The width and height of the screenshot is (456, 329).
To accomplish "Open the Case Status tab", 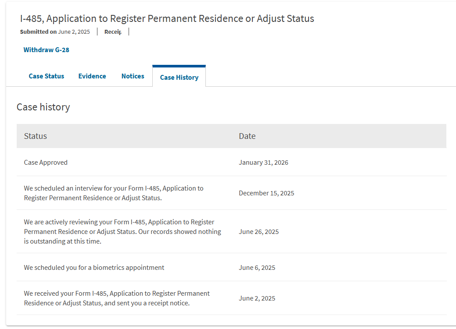I will pos(46,76).
